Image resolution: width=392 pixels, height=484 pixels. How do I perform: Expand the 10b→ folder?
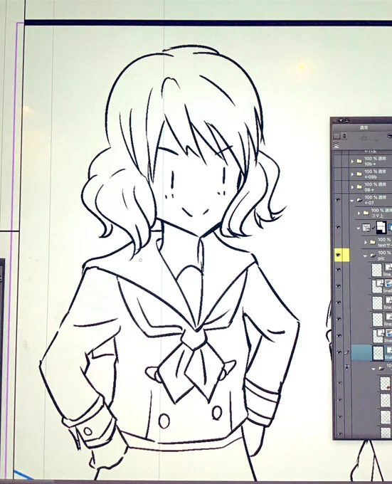pos(352,162)
